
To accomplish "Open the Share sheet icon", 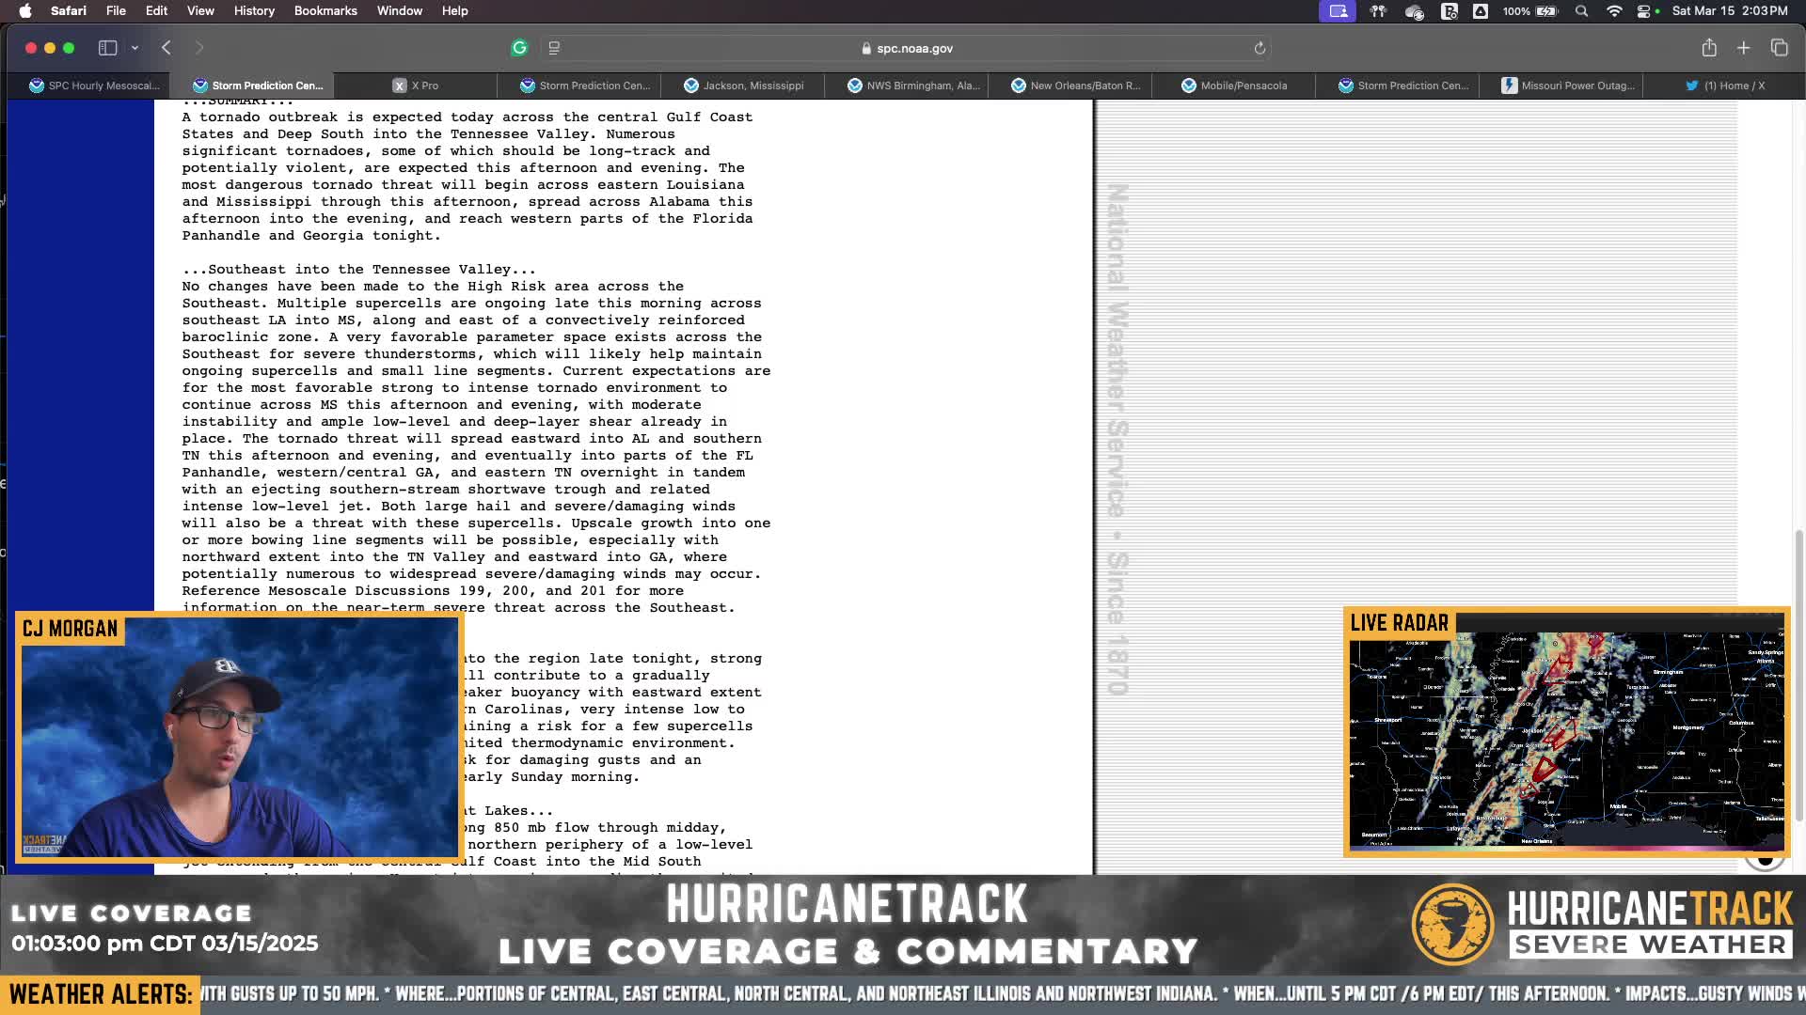I will coord(1709,48).
